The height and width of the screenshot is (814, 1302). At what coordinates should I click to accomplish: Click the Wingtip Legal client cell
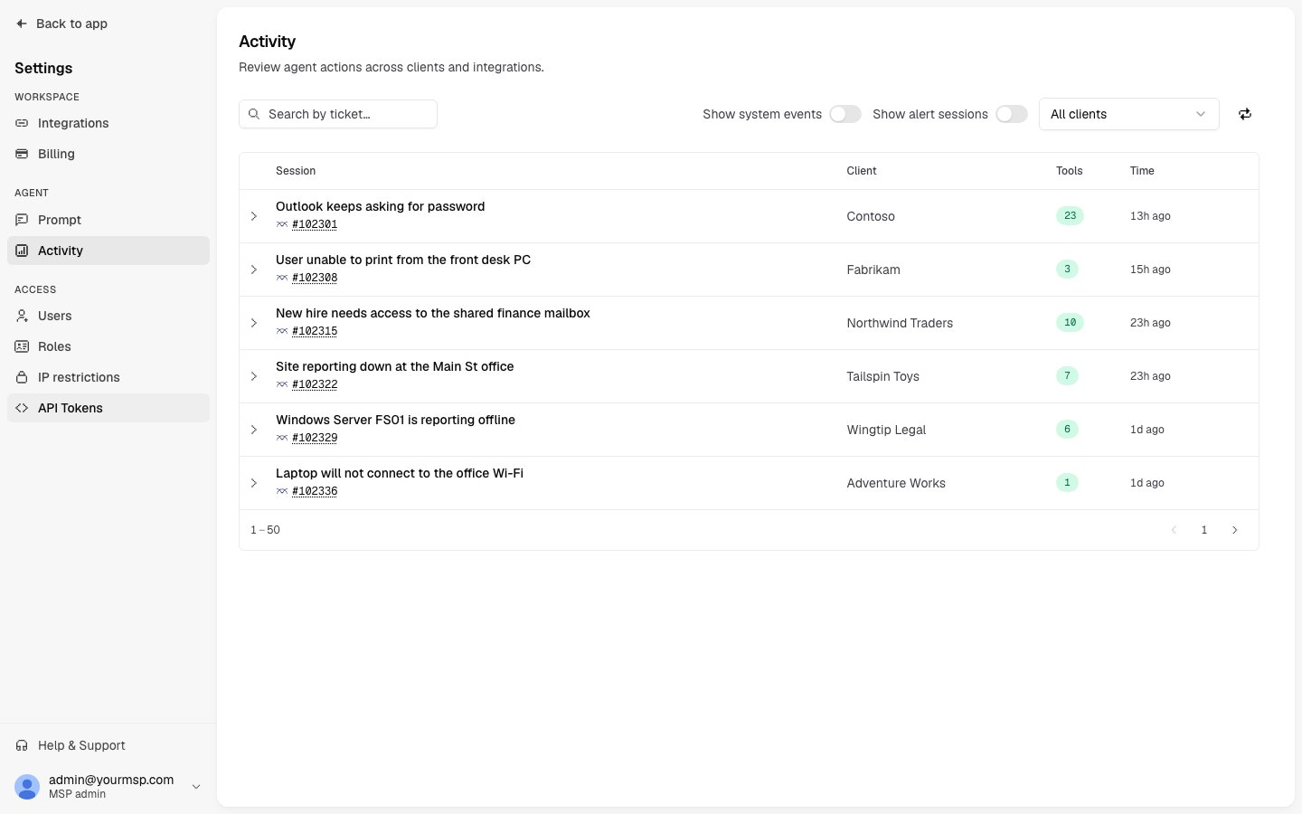pyautogui.click(x=886, y=430)
